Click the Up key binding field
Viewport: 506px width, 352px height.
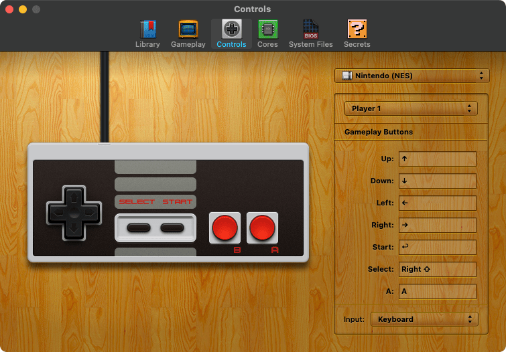[437, 159]
